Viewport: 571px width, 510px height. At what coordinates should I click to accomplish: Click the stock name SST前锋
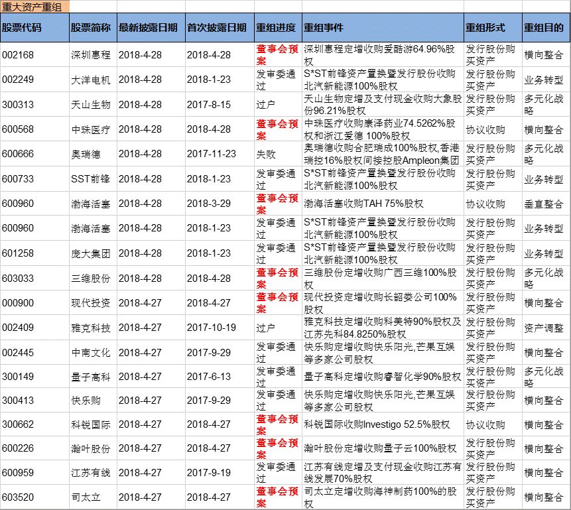click(90, 179)
